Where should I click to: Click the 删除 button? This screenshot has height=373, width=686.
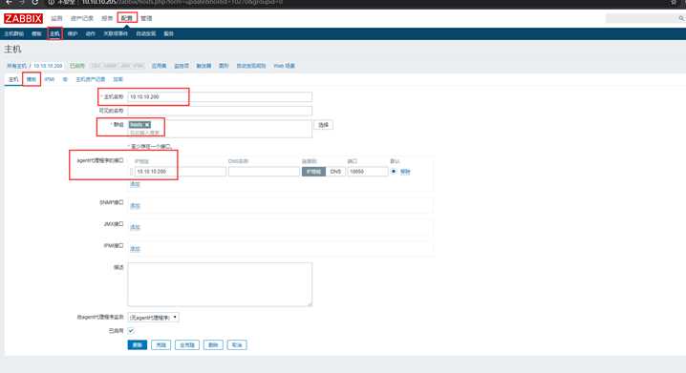[x=213, y=345]
